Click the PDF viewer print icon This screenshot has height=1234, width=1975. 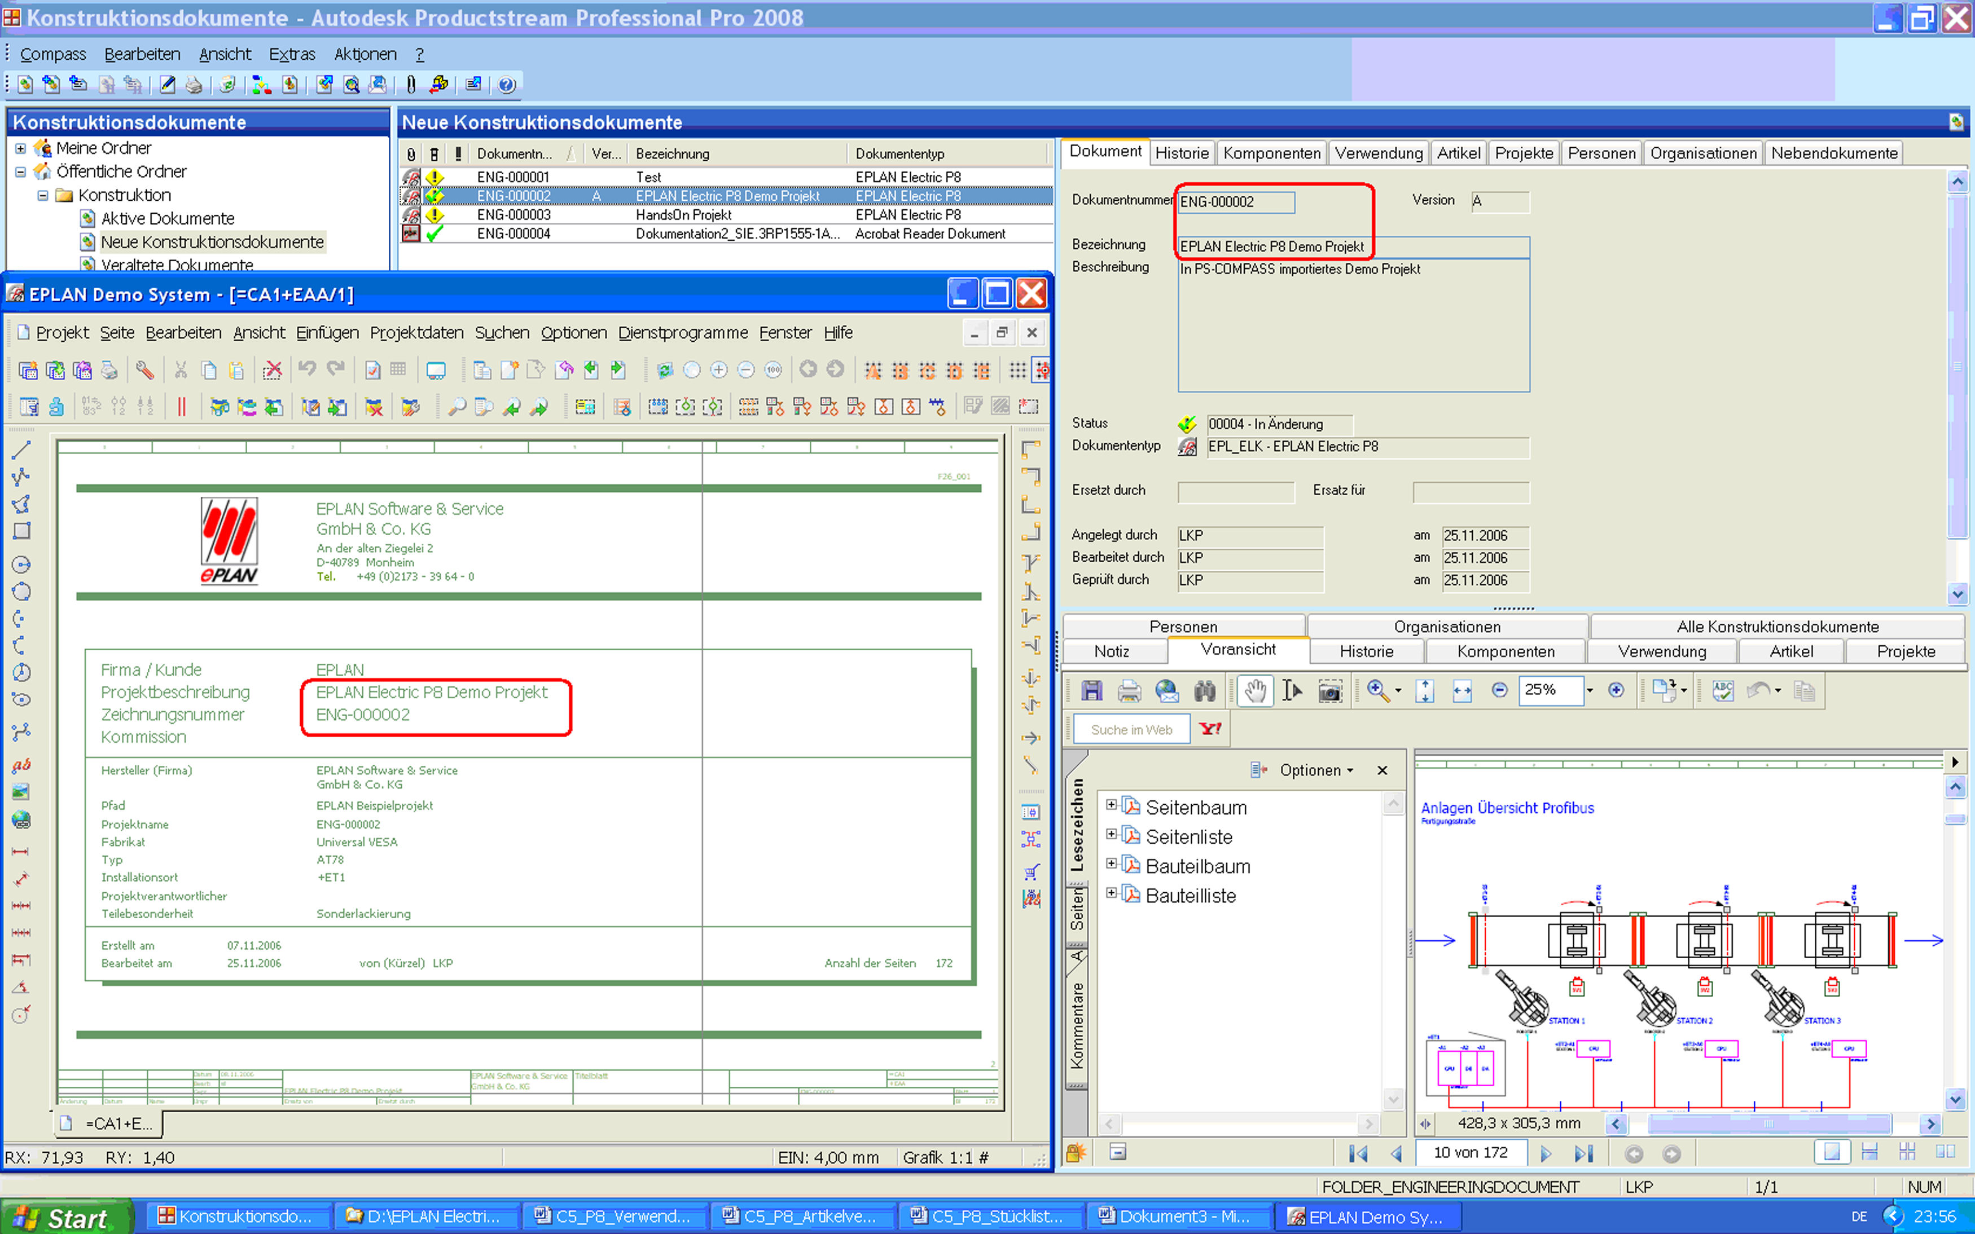click(x=1129, y=690)
